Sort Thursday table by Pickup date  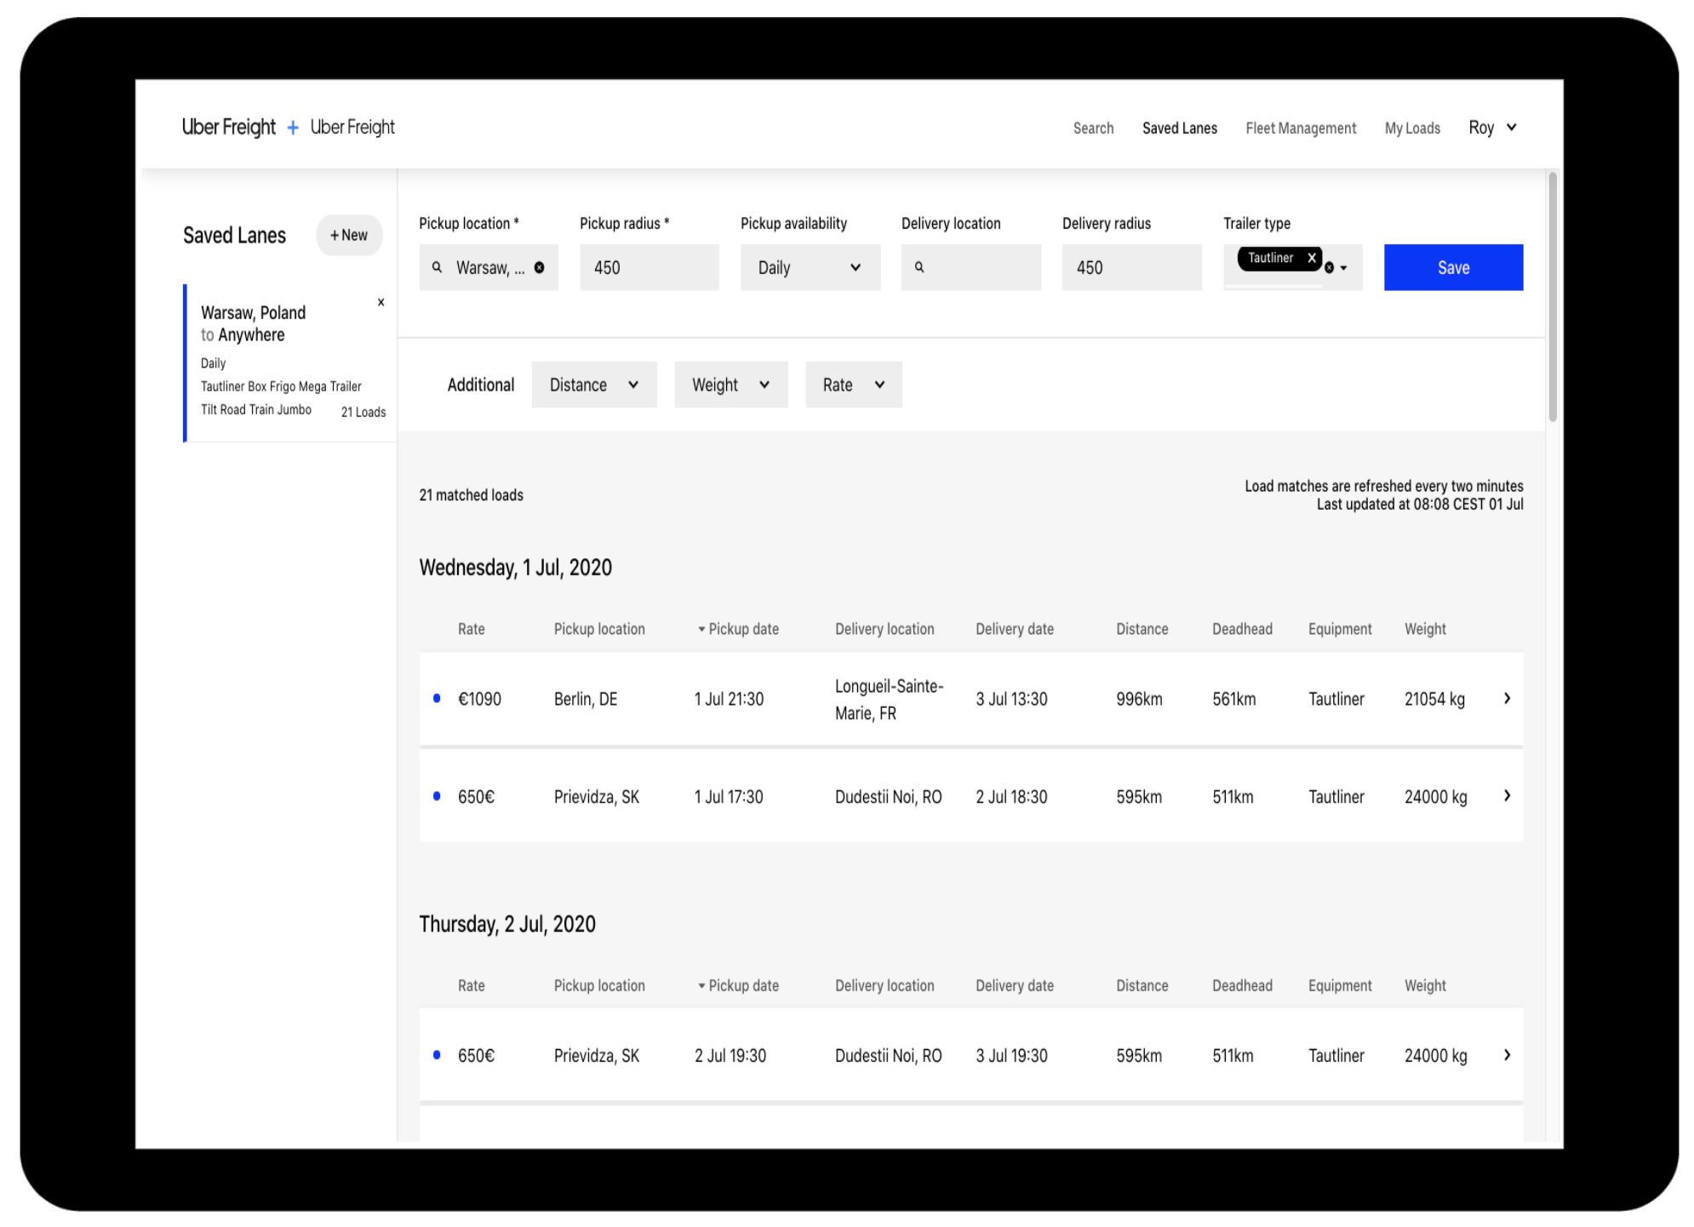(x=738, y=985)
